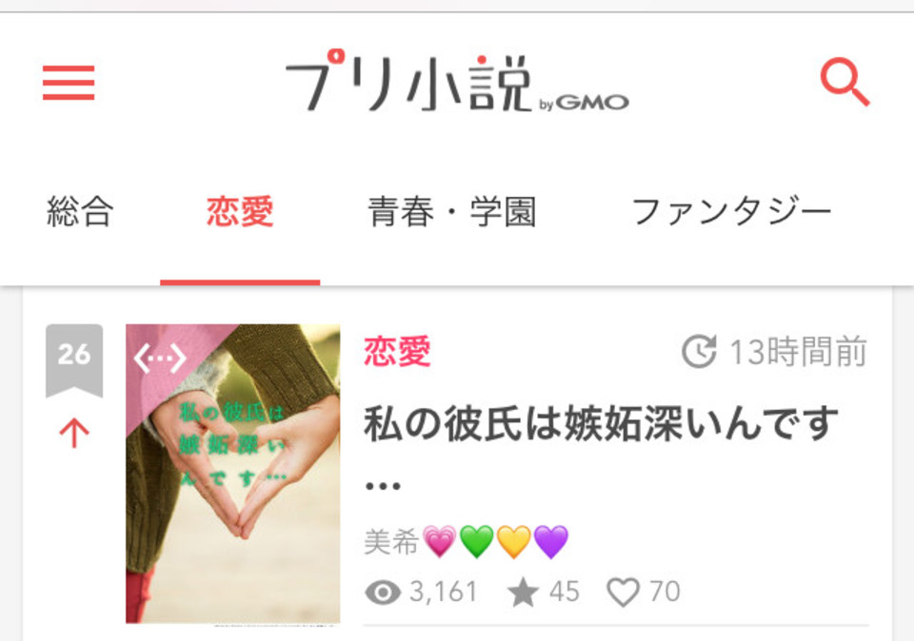Click the プリ小説 by GMO logo
The width and height of the screenshot is (914, 641).
click(457, 80)
